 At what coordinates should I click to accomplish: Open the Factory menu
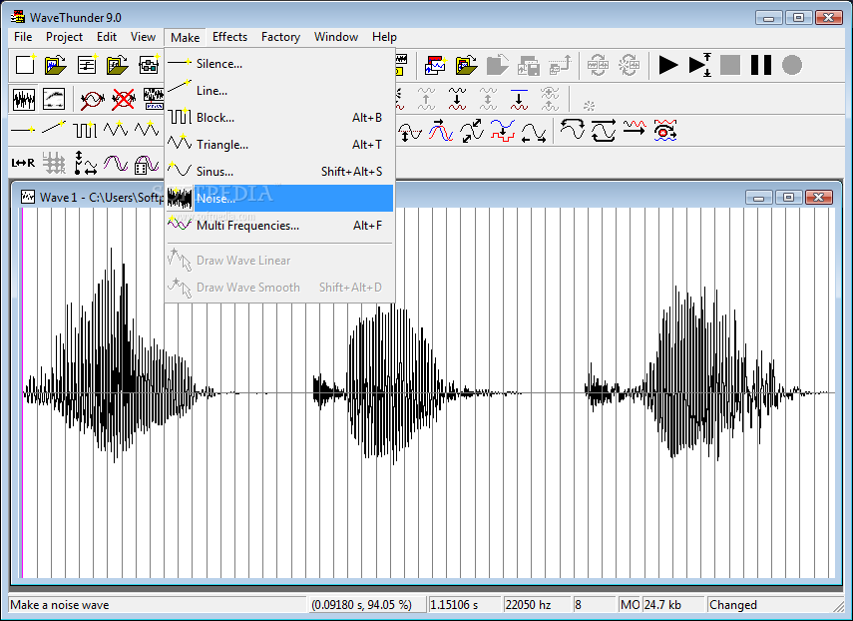280,37
